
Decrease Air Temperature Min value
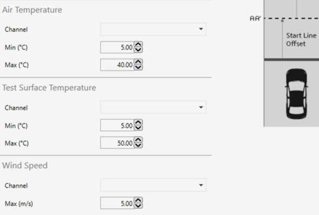(139, 50)
